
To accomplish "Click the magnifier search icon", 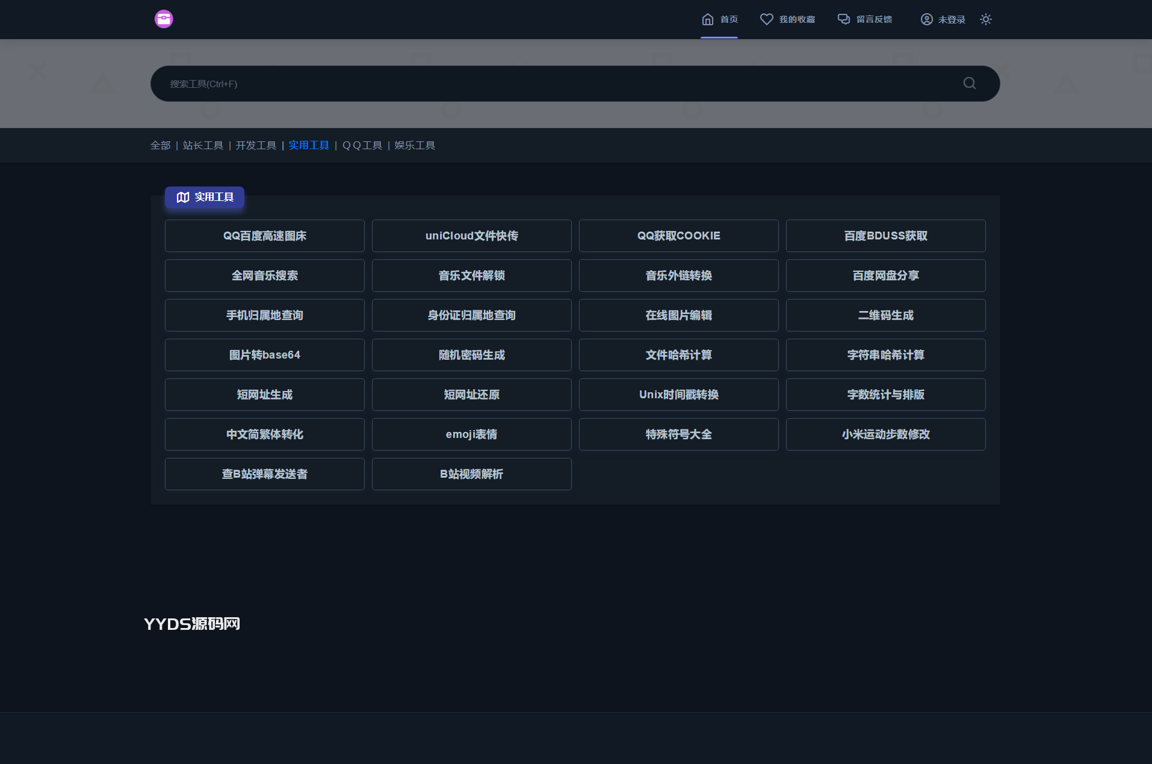I will 969,83.
